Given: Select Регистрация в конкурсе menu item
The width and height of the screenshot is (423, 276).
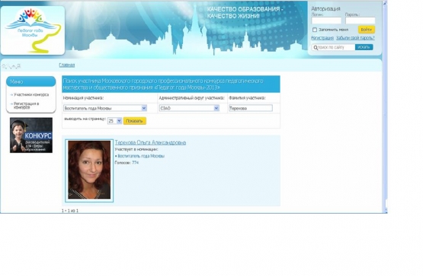Looking at the screenshot, I should 27,105.
